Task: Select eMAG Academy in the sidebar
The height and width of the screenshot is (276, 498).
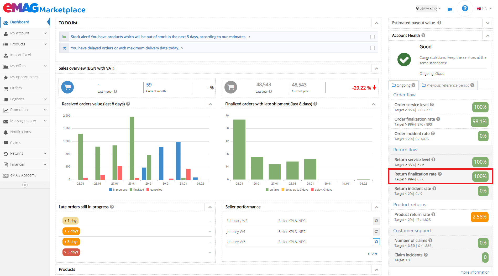Action: pyautogui.click(x=23, y=175)
